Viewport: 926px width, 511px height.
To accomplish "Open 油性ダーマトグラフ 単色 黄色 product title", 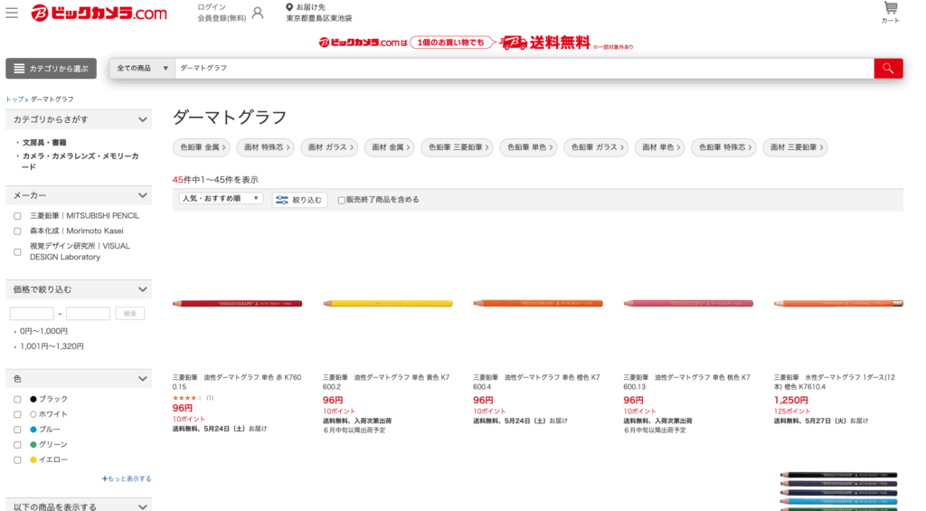I will point(387,383).
